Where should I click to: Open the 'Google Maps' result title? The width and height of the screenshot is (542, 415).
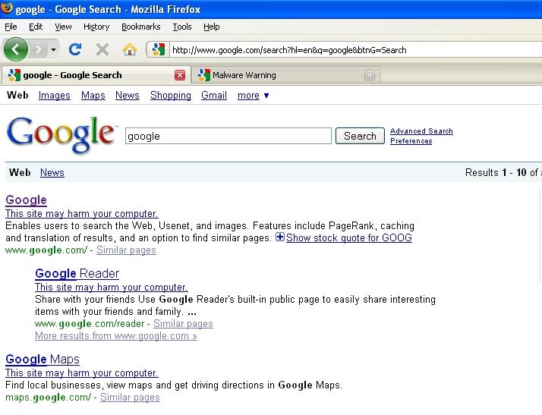(43, 359)
